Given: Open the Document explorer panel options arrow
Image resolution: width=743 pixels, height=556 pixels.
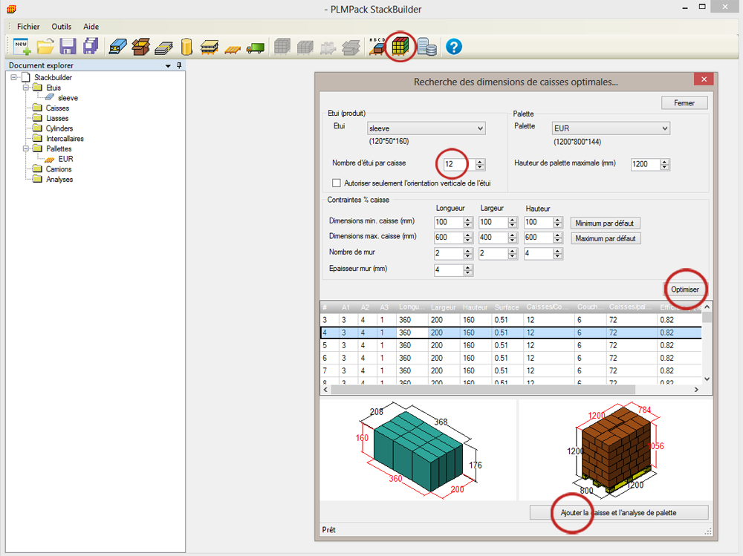Looking at the screenshot, I should click(168, 66).
